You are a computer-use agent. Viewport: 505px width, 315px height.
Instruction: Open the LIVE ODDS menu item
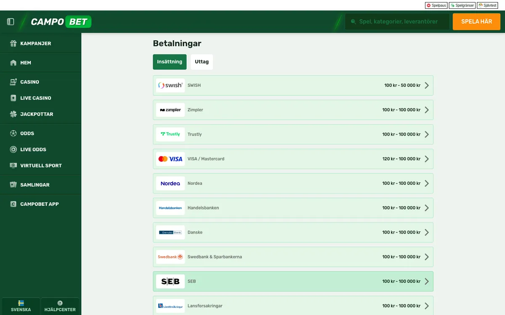click(x=40, y=149)
